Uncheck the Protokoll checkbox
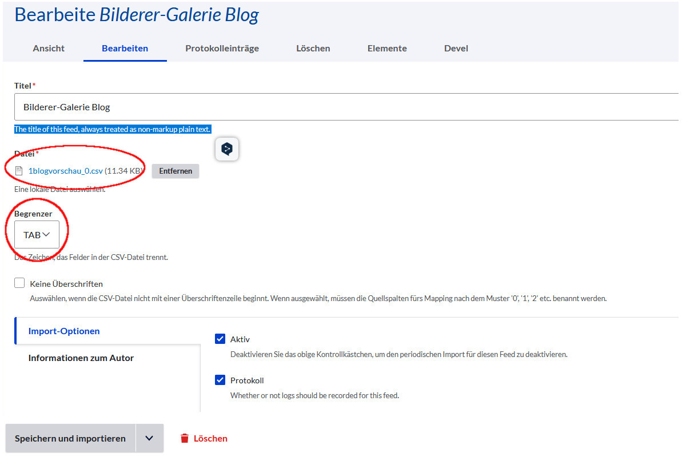 (x=220, y=379)
